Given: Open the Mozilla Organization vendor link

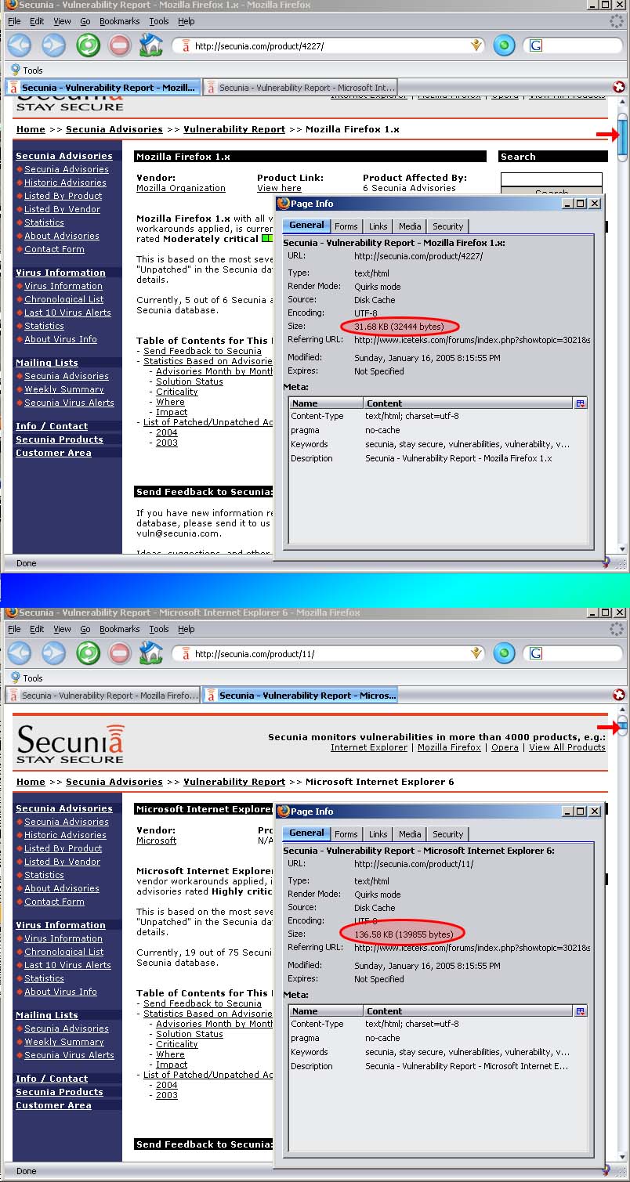Looking at the screenshot, I should (181, 188).
